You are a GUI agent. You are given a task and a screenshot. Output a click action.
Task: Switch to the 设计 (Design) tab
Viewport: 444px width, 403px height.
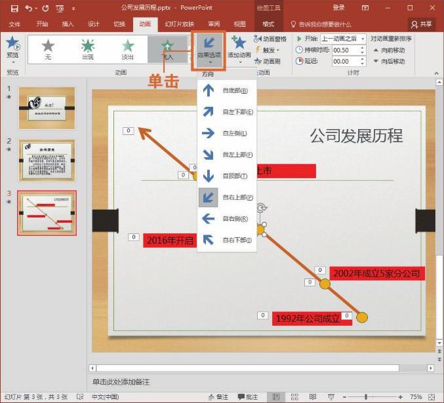click(x=93, y=24)
